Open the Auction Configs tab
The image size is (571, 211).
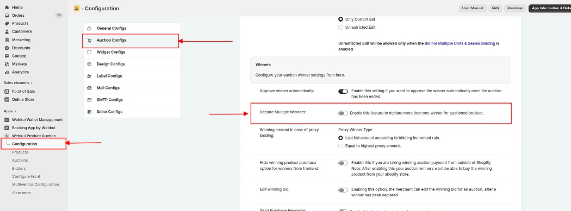coord(132,40)
